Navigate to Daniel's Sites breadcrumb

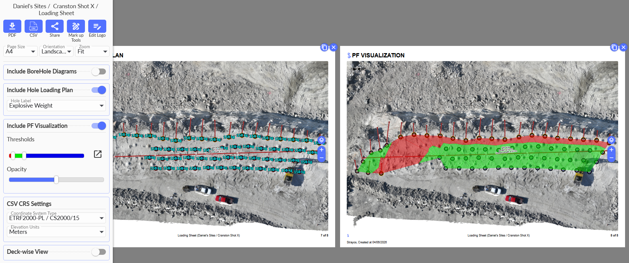pyautogui.click(x=30, y=6)
